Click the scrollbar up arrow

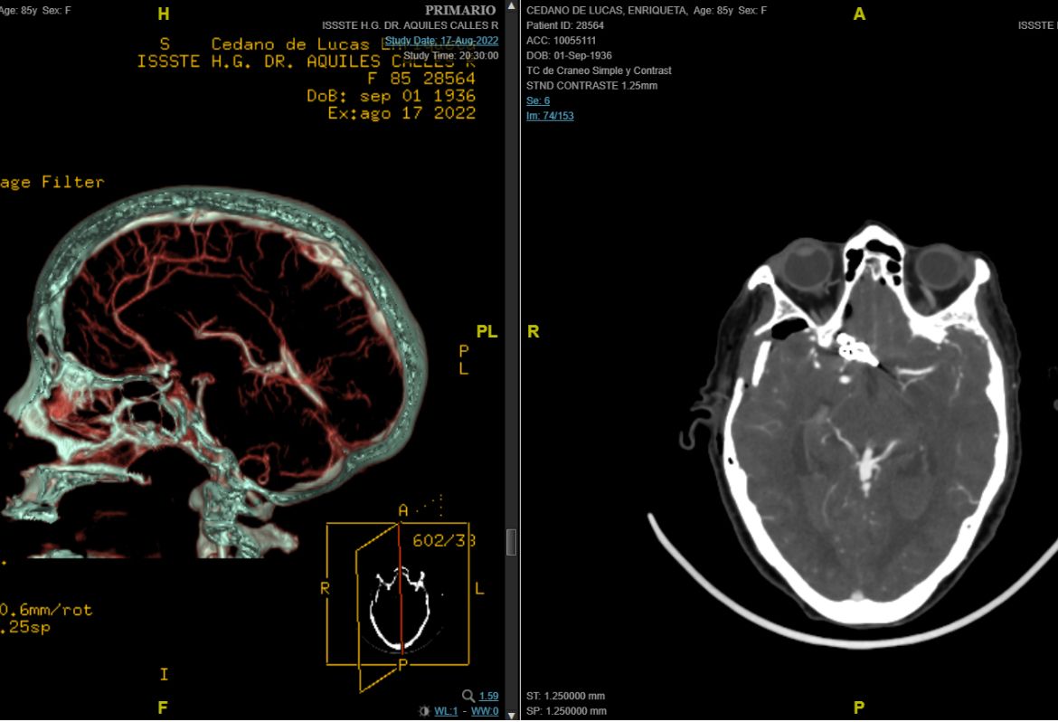coord(511,7)
